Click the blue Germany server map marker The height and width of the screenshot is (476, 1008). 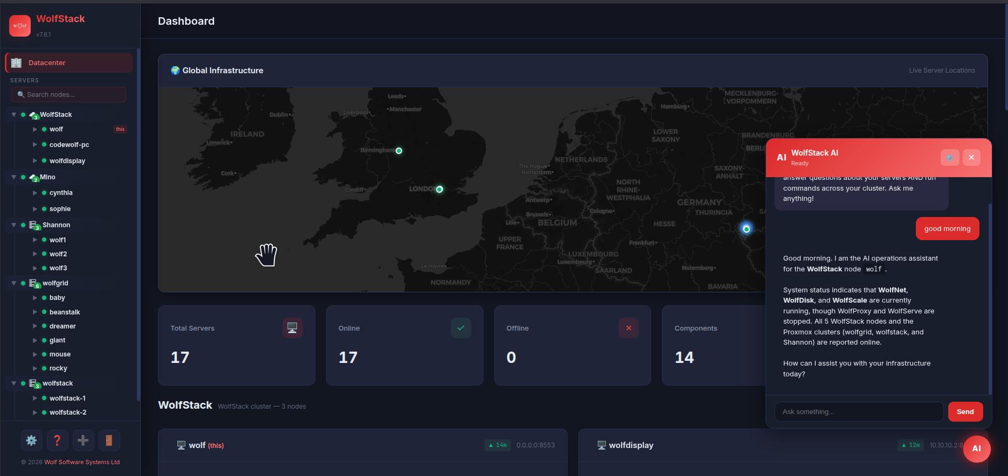coord(746,229)
